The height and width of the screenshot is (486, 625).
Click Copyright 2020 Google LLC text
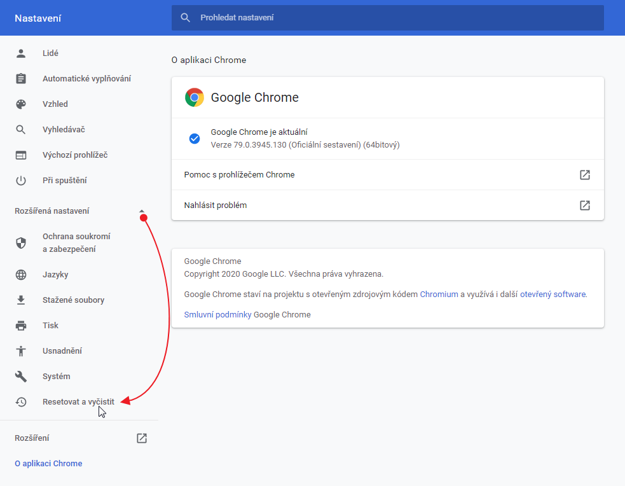coord(284,274)
